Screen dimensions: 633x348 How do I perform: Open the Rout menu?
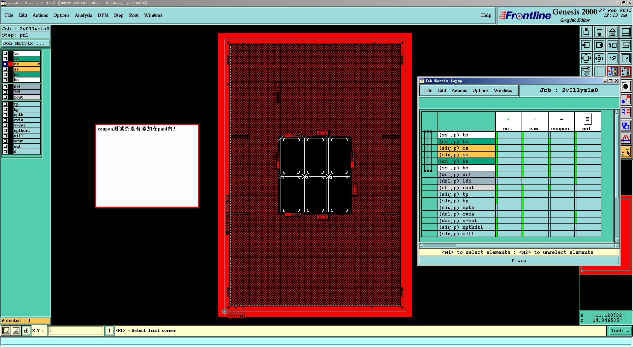tap(134, 15)
